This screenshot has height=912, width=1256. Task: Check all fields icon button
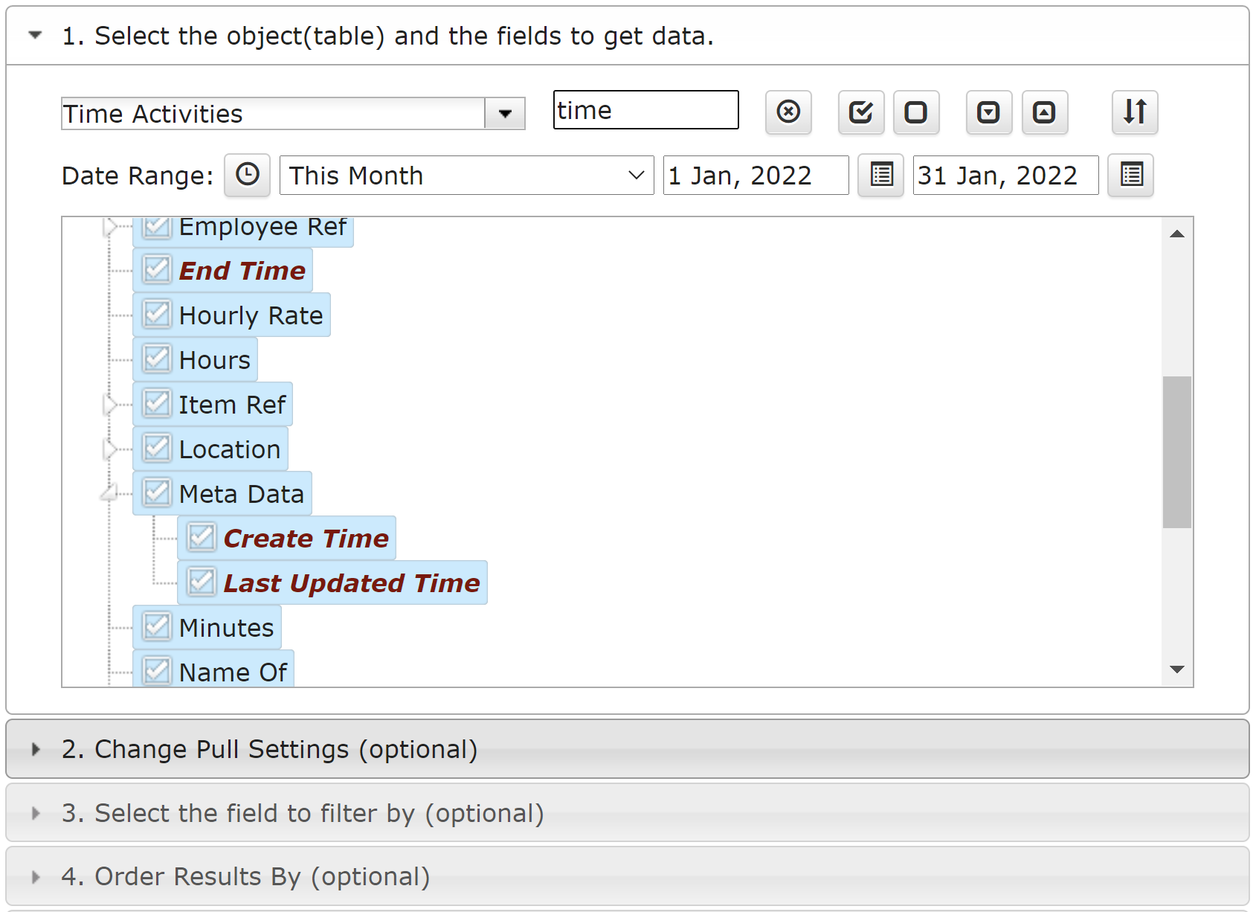point(861,112)
